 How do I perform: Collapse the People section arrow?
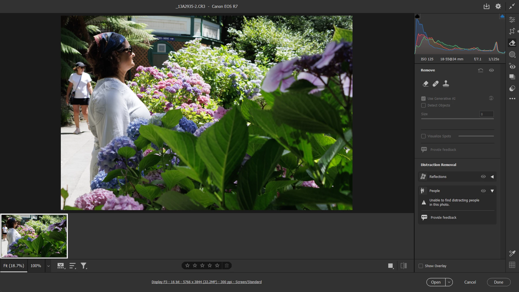click(x=492, y=191)
